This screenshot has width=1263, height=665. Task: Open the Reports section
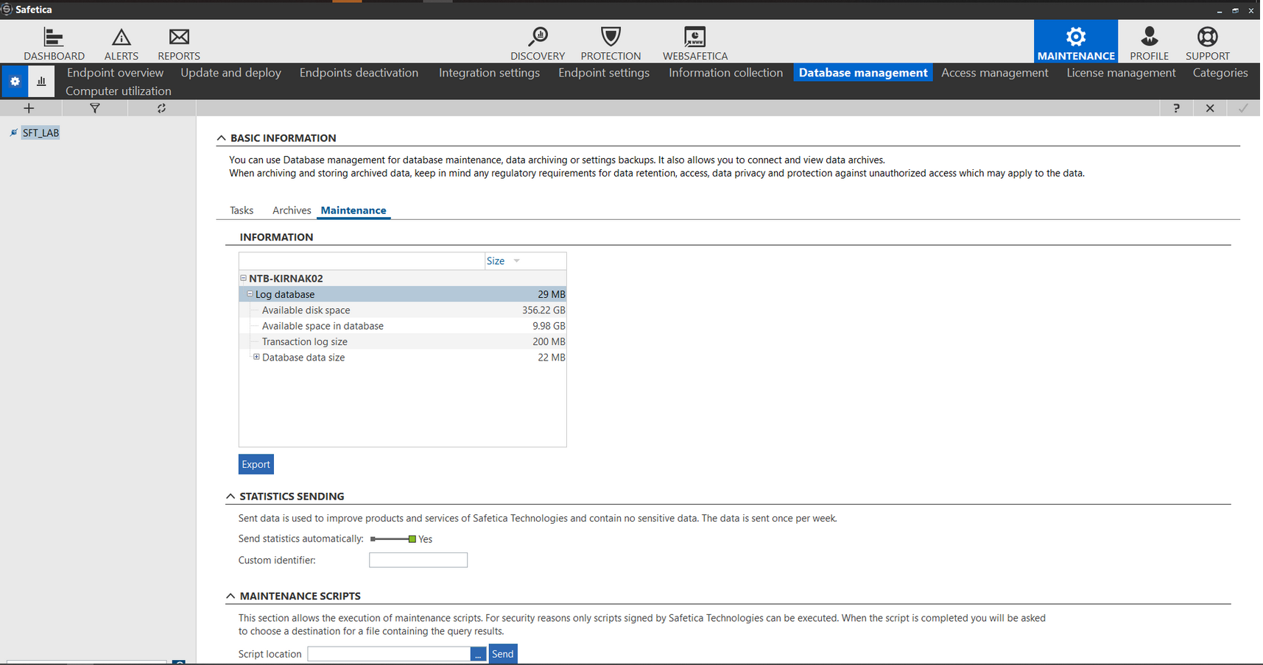[179, 43]
